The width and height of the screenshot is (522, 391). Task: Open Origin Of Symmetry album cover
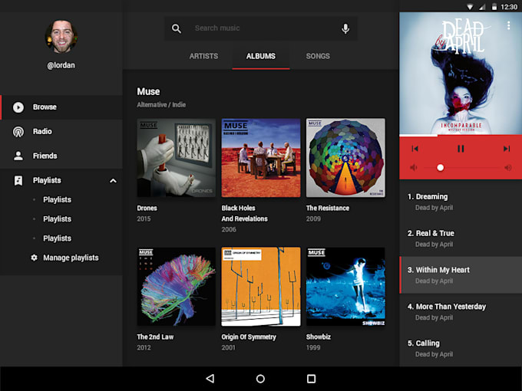[261, 287]
